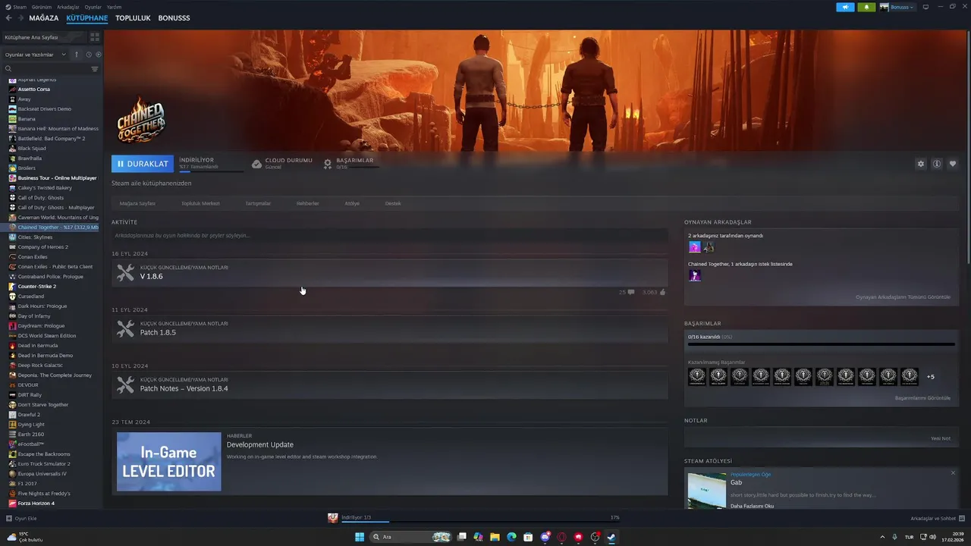Open the advanced filter options icon

[x=95, y=69]
